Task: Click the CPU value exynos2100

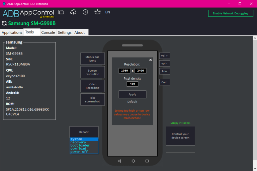Action: click(15, 76)
